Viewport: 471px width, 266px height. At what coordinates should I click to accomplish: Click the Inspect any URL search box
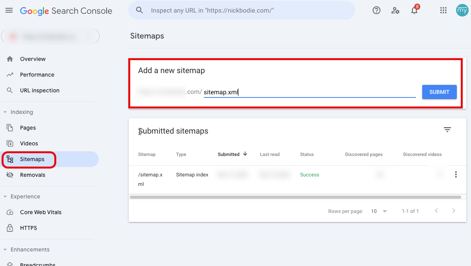pos(242,11)
